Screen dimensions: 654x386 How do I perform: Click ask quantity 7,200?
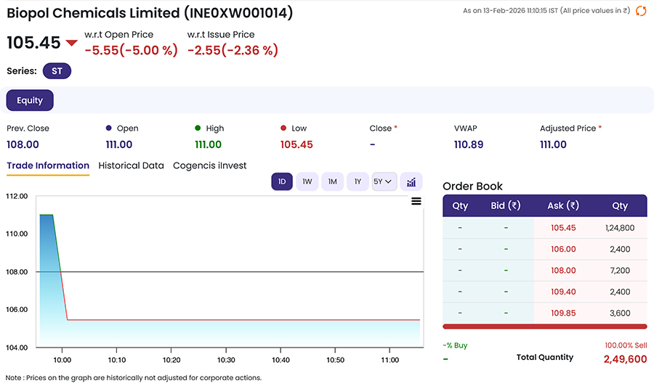click(x=620, y=270)
